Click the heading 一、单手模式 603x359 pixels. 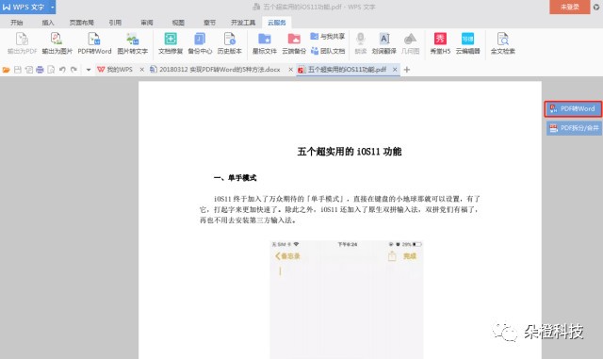[x=235, y=178]
